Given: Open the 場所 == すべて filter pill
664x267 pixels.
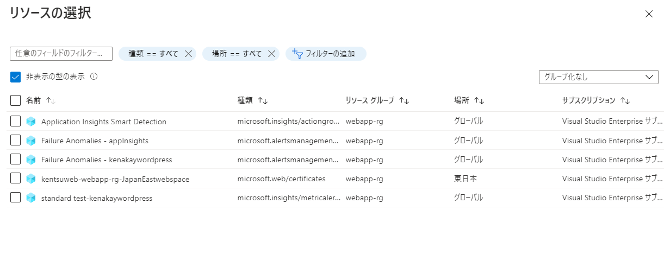Looking at the screenshot, I should 237,54.
